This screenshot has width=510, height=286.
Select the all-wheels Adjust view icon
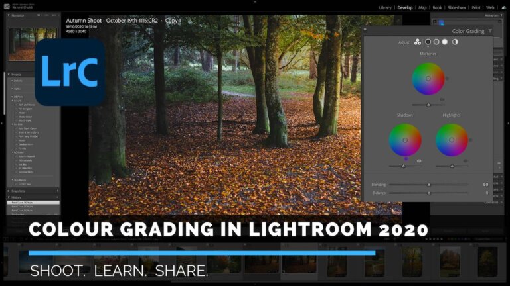coord(418,42)
